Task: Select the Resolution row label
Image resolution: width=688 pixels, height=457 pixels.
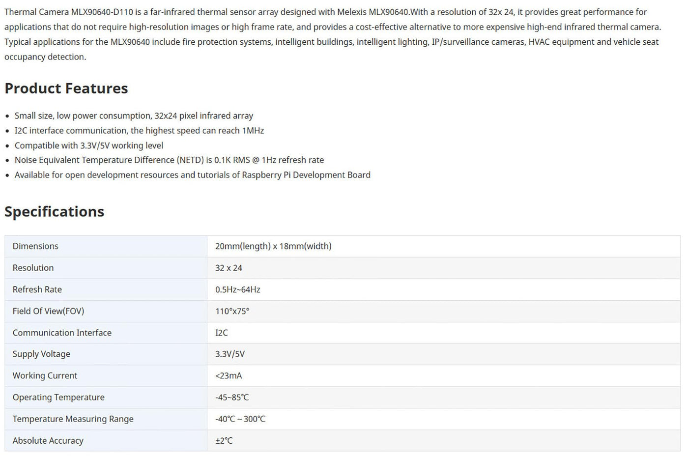Action: (33, 268)
